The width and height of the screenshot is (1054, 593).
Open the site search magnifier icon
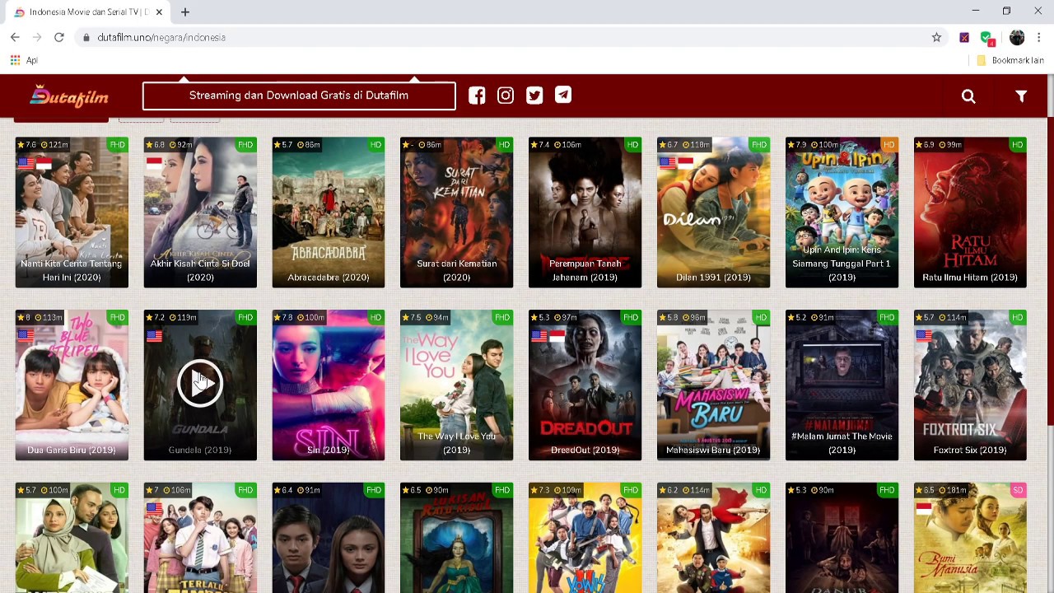tap(968, 96)
